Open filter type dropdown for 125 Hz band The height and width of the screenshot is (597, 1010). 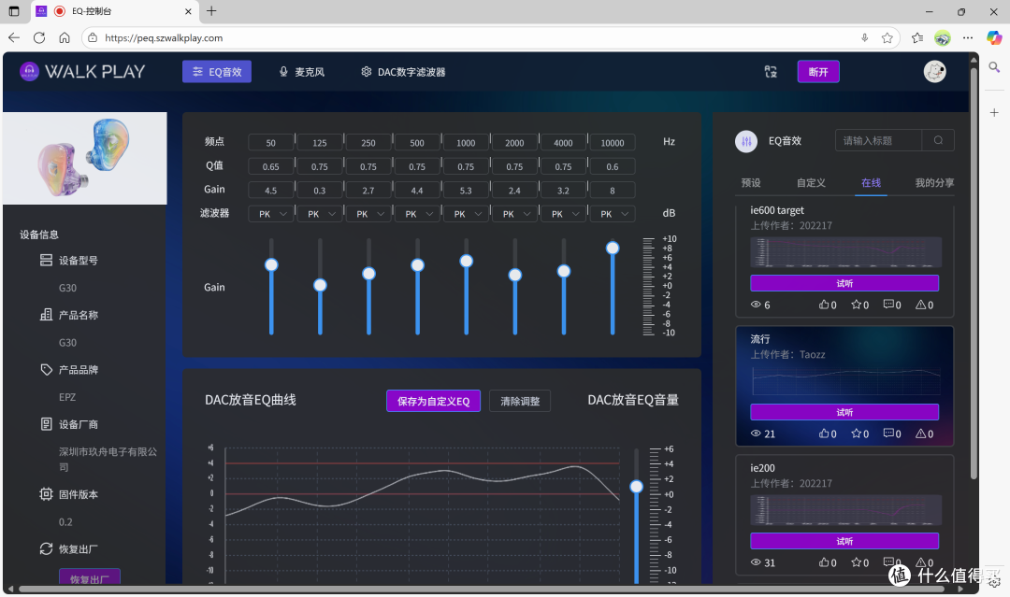pyautogui.click(x=320, y=214)
